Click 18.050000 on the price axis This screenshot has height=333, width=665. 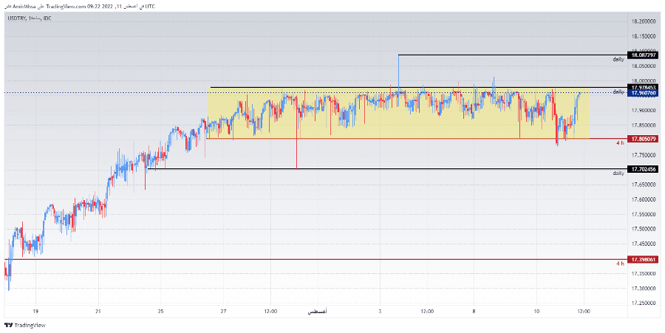click(x=644, y=66)
